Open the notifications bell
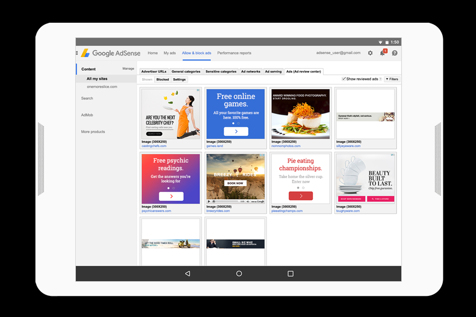Screen dimensions: 476x317 pos(382,53)
